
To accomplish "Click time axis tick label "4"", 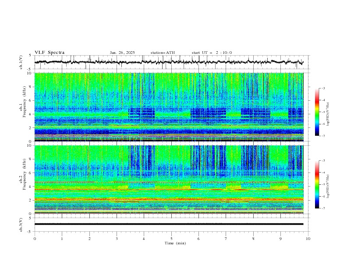I will (144, 239).
